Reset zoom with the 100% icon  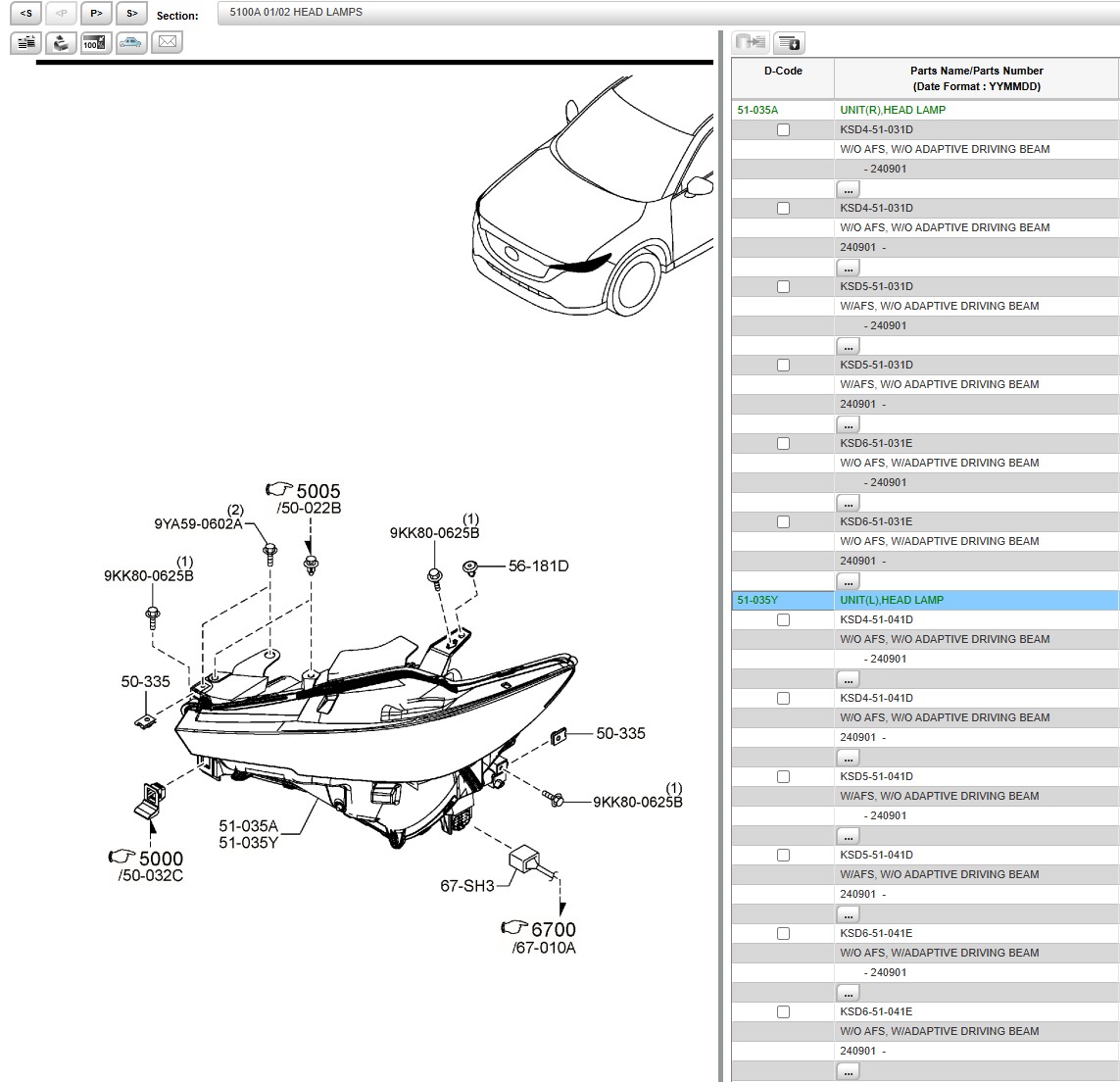[95, 43]
